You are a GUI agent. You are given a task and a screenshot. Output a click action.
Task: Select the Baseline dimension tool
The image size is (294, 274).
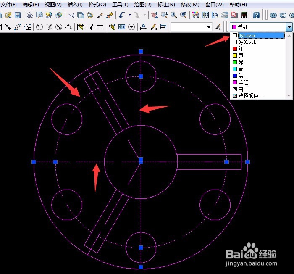(x=90, y=27)
